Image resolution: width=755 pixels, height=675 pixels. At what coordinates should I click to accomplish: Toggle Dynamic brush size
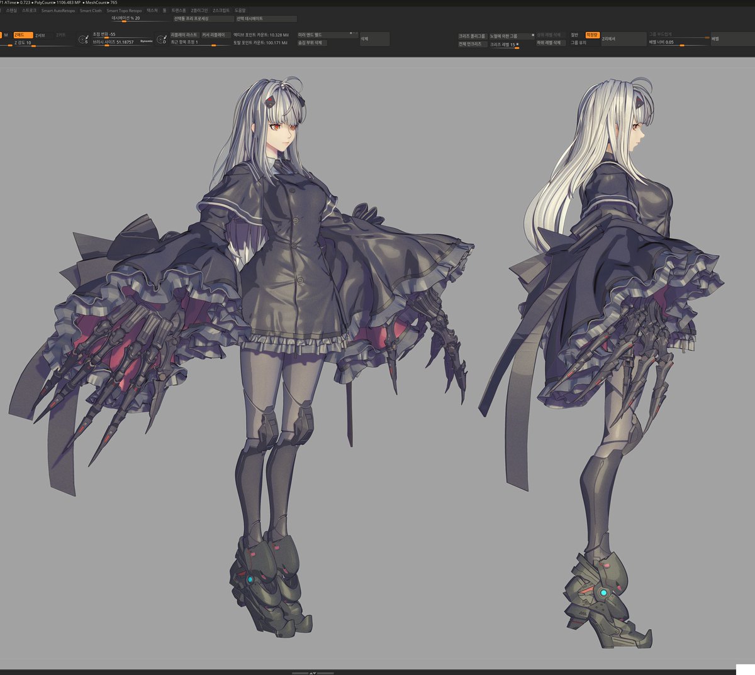click(146, 41)
